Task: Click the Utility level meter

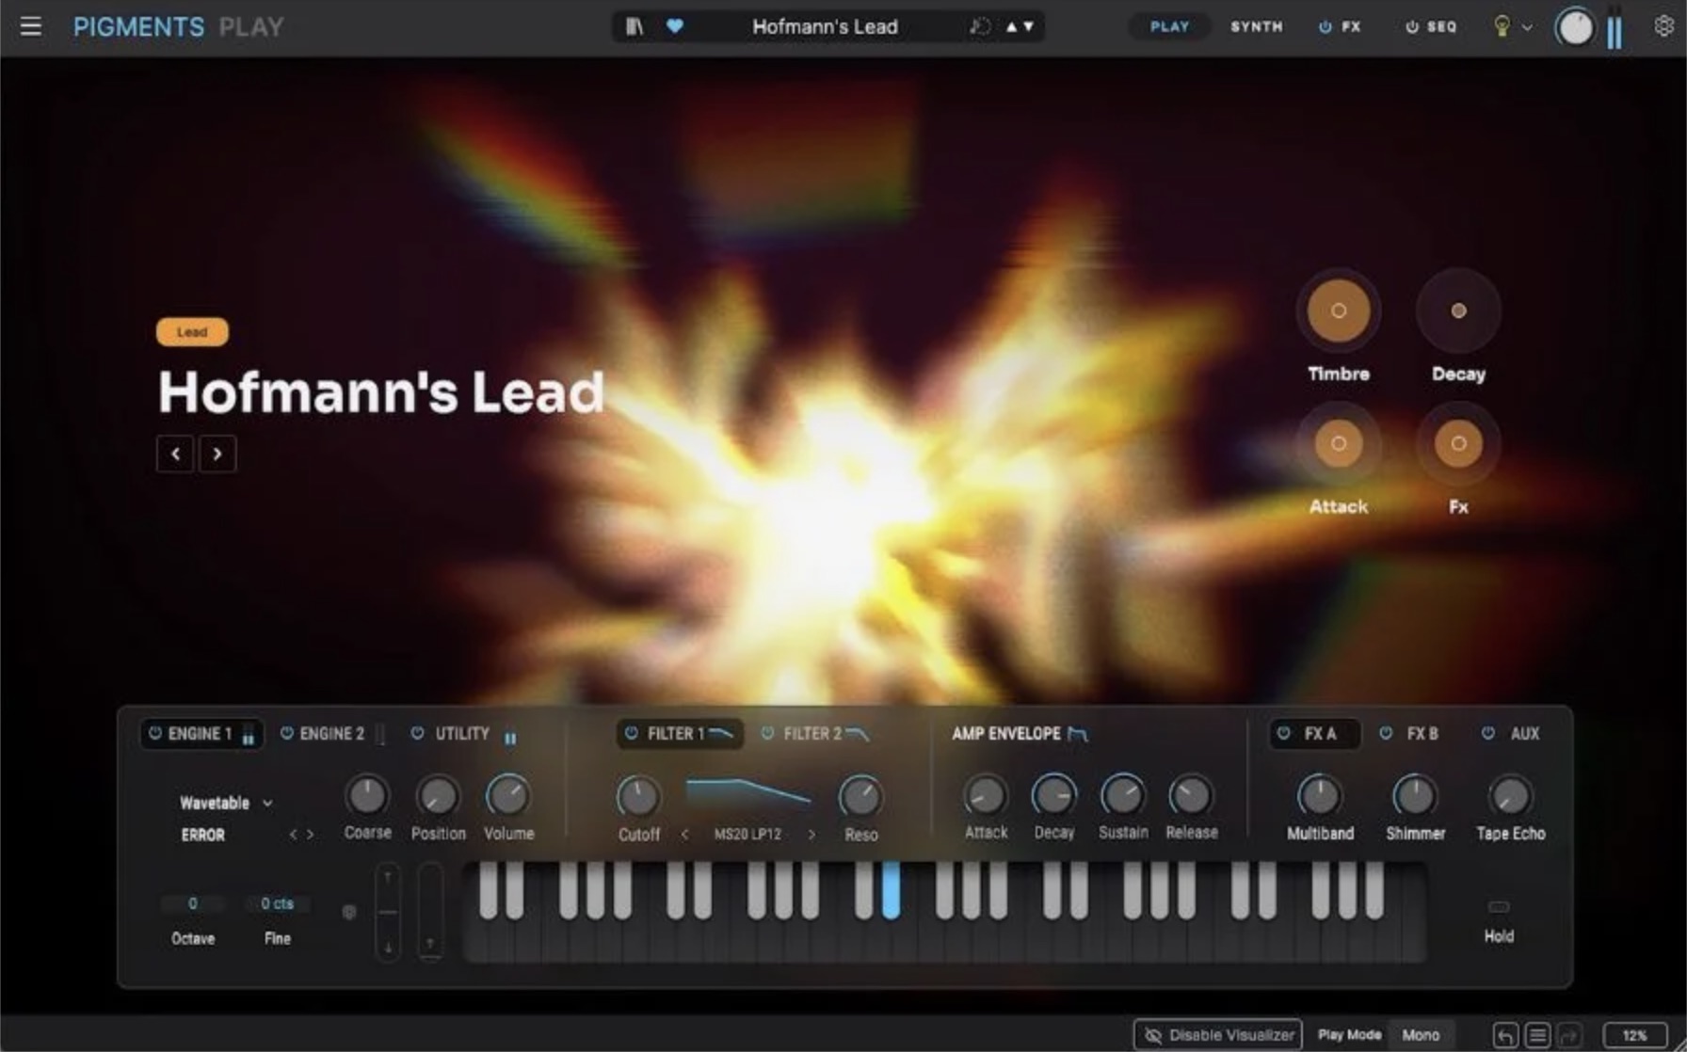Action: click(510, 738)
